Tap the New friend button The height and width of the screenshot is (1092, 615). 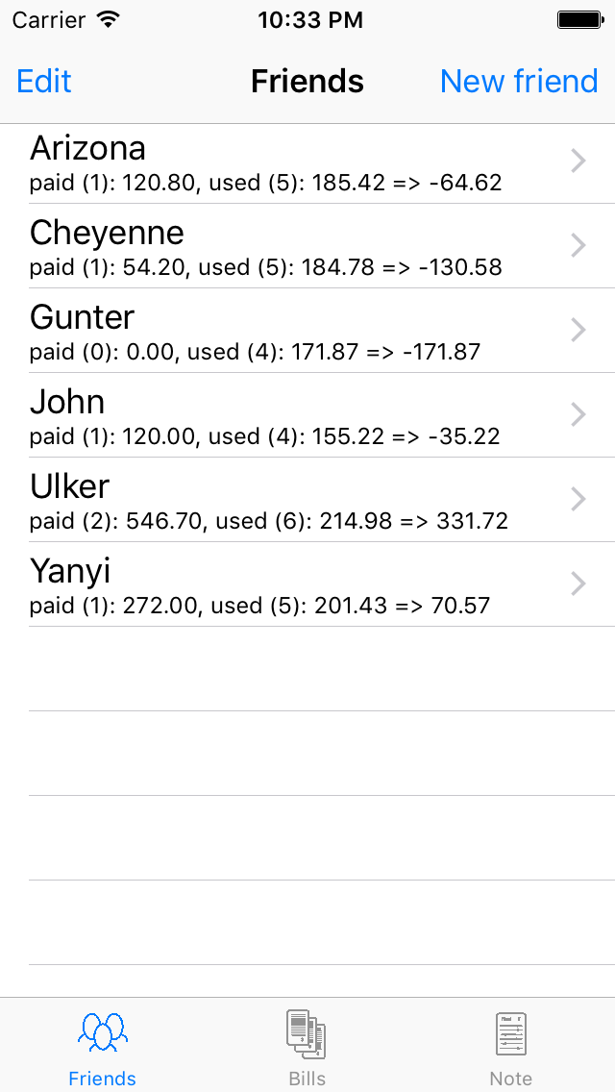[519, 82]
